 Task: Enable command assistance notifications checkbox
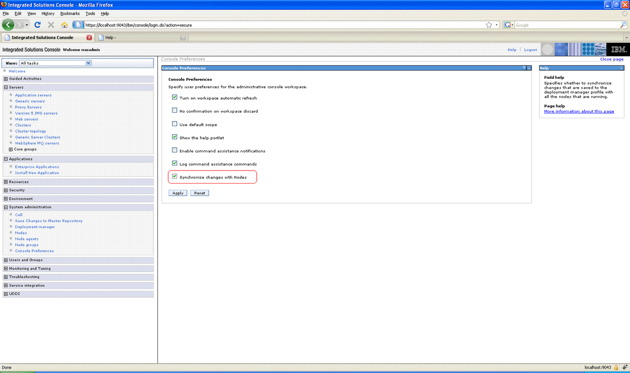[x=174, y=150]
